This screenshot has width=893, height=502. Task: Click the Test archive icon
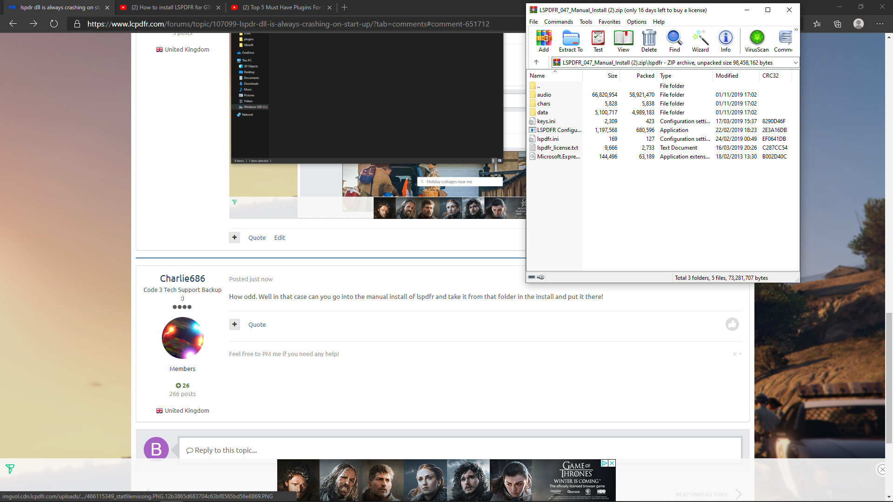coord(598,40)
